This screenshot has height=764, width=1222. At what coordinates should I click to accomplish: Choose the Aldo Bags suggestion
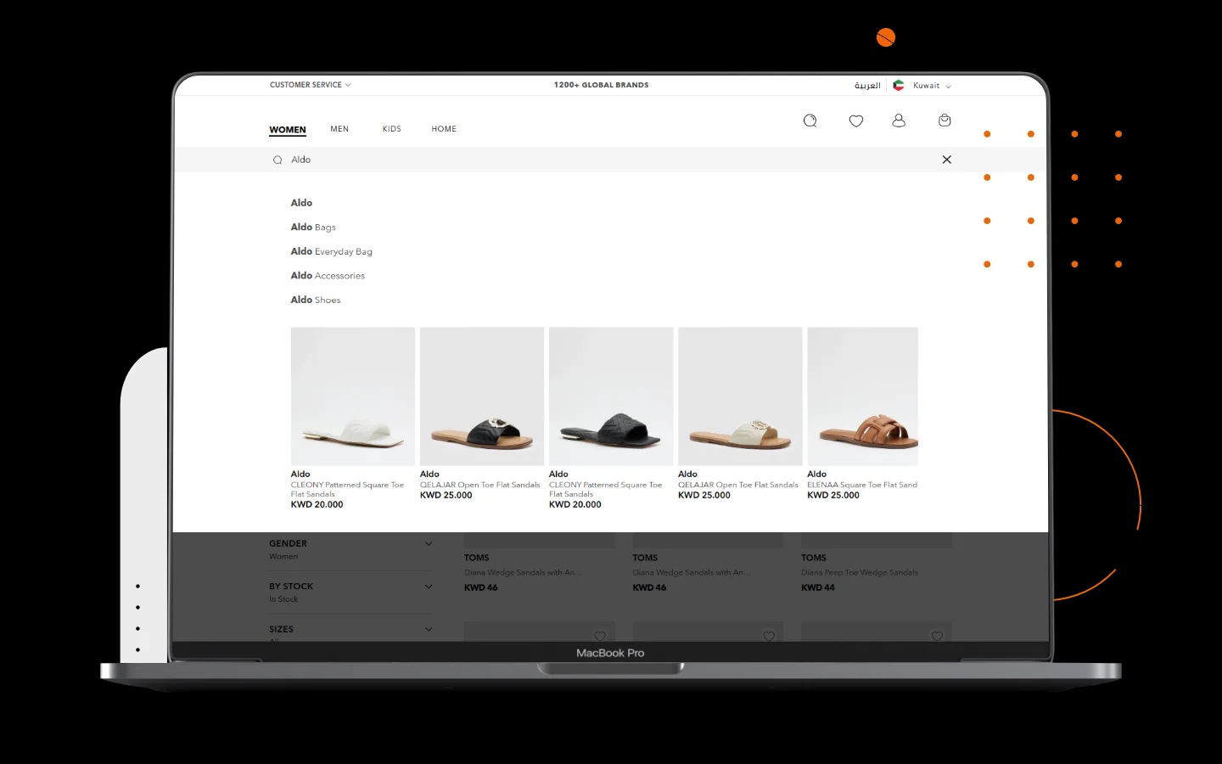(313, 228)
